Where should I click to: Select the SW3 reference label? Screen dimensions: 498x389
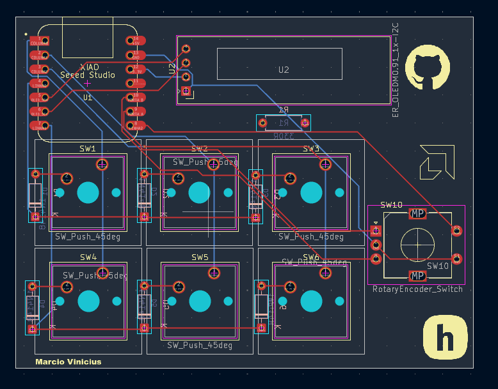click(x=311, y=149)
